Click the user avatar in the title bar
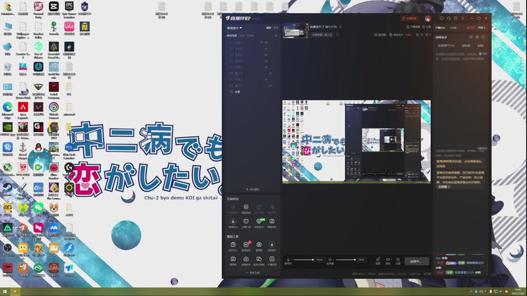Screen dimensions: 527x296 (428, 18)
